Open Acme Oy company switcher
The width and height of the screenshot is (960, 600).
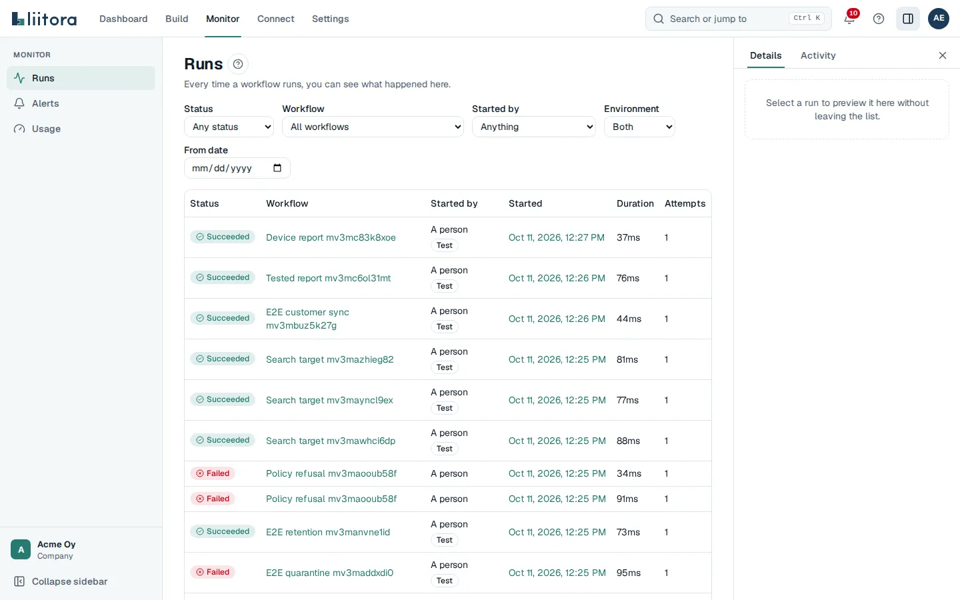tap(81, 549)
